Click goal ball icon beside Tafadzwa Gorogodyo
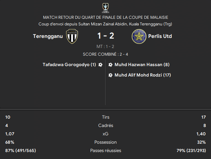 [x=100, y=65]
